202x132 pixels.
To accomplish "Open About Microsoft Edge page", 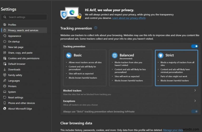I will pos(24,108).
